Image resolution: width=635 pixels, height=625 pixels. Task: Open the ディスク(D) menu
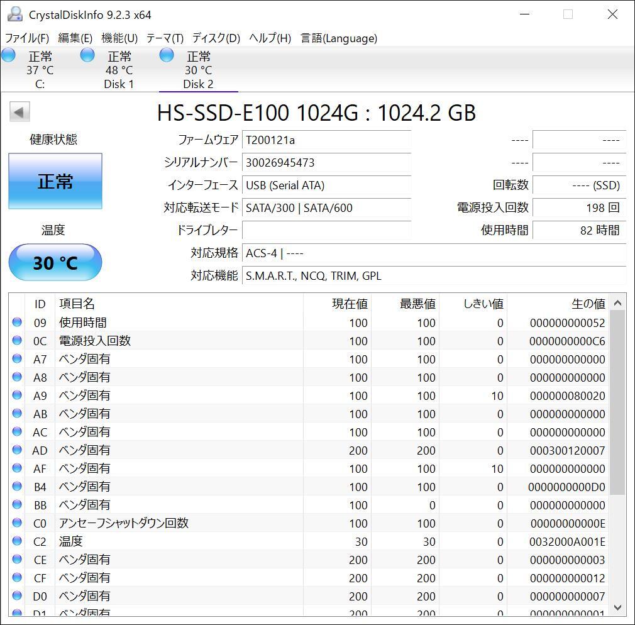click(216, 38)
